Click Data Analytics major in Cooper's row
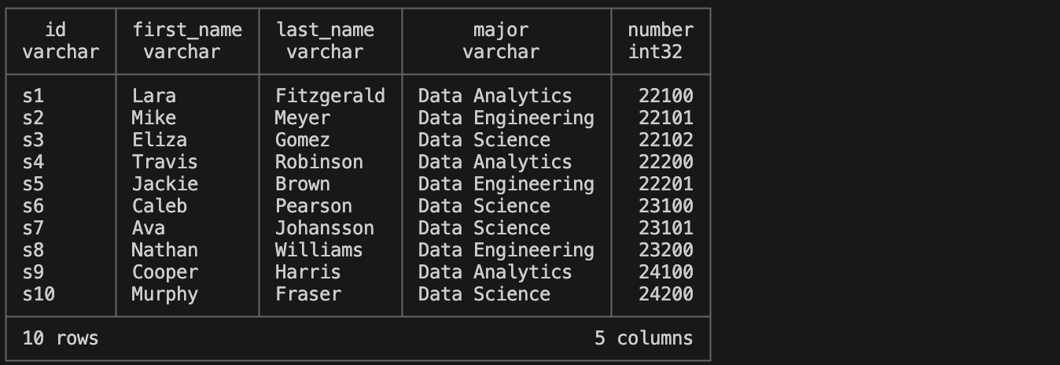Screen dimensions: 1060x365 495,272
